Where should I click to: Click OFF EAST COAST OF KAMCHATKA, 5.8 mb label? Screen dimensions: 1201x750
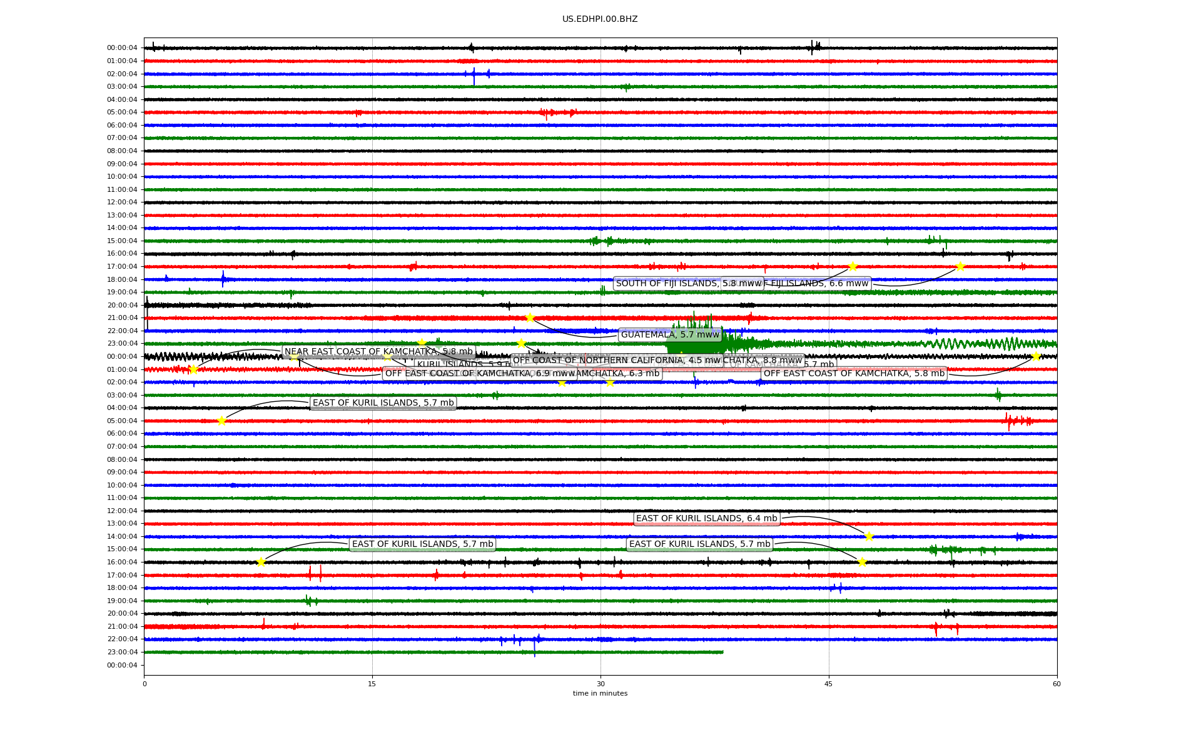pos(854,374)
